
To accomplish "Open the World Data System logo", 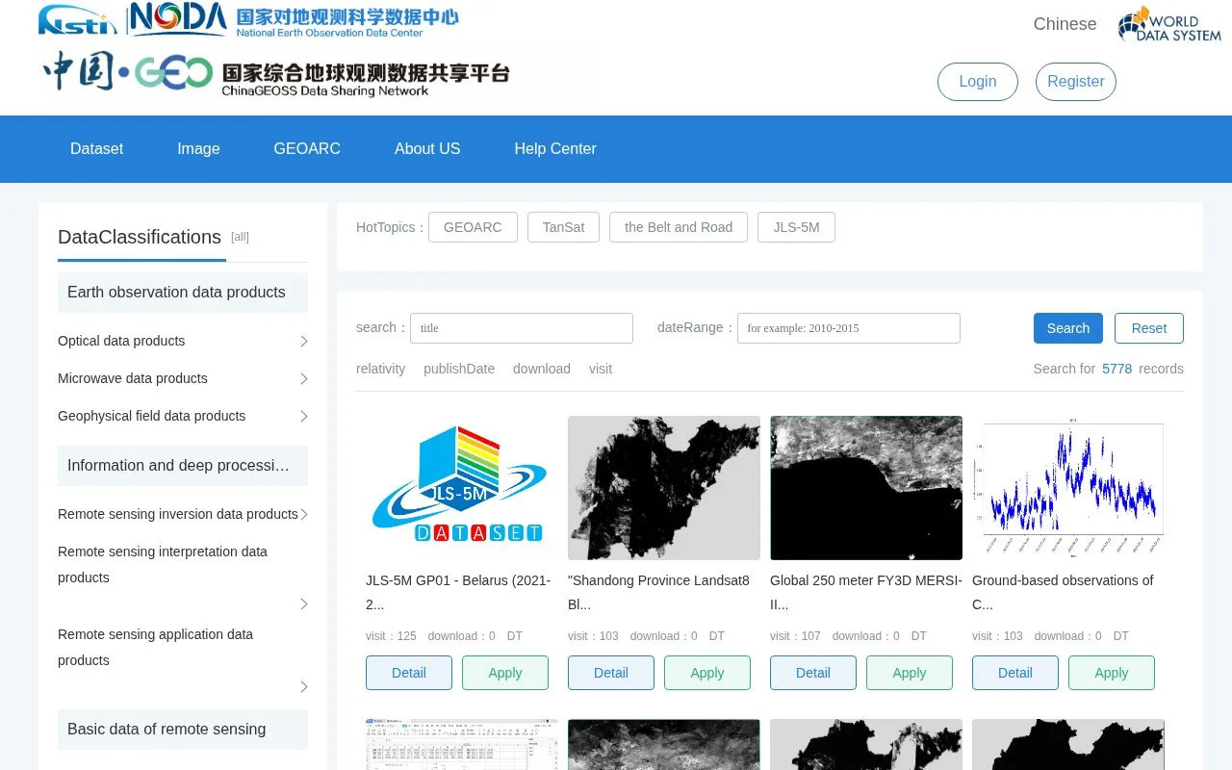I will coord(1169,24).
